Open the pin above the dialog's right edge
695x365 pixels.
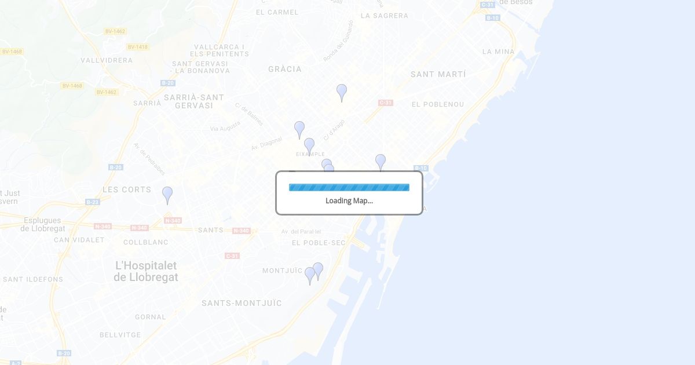[381, 162]
